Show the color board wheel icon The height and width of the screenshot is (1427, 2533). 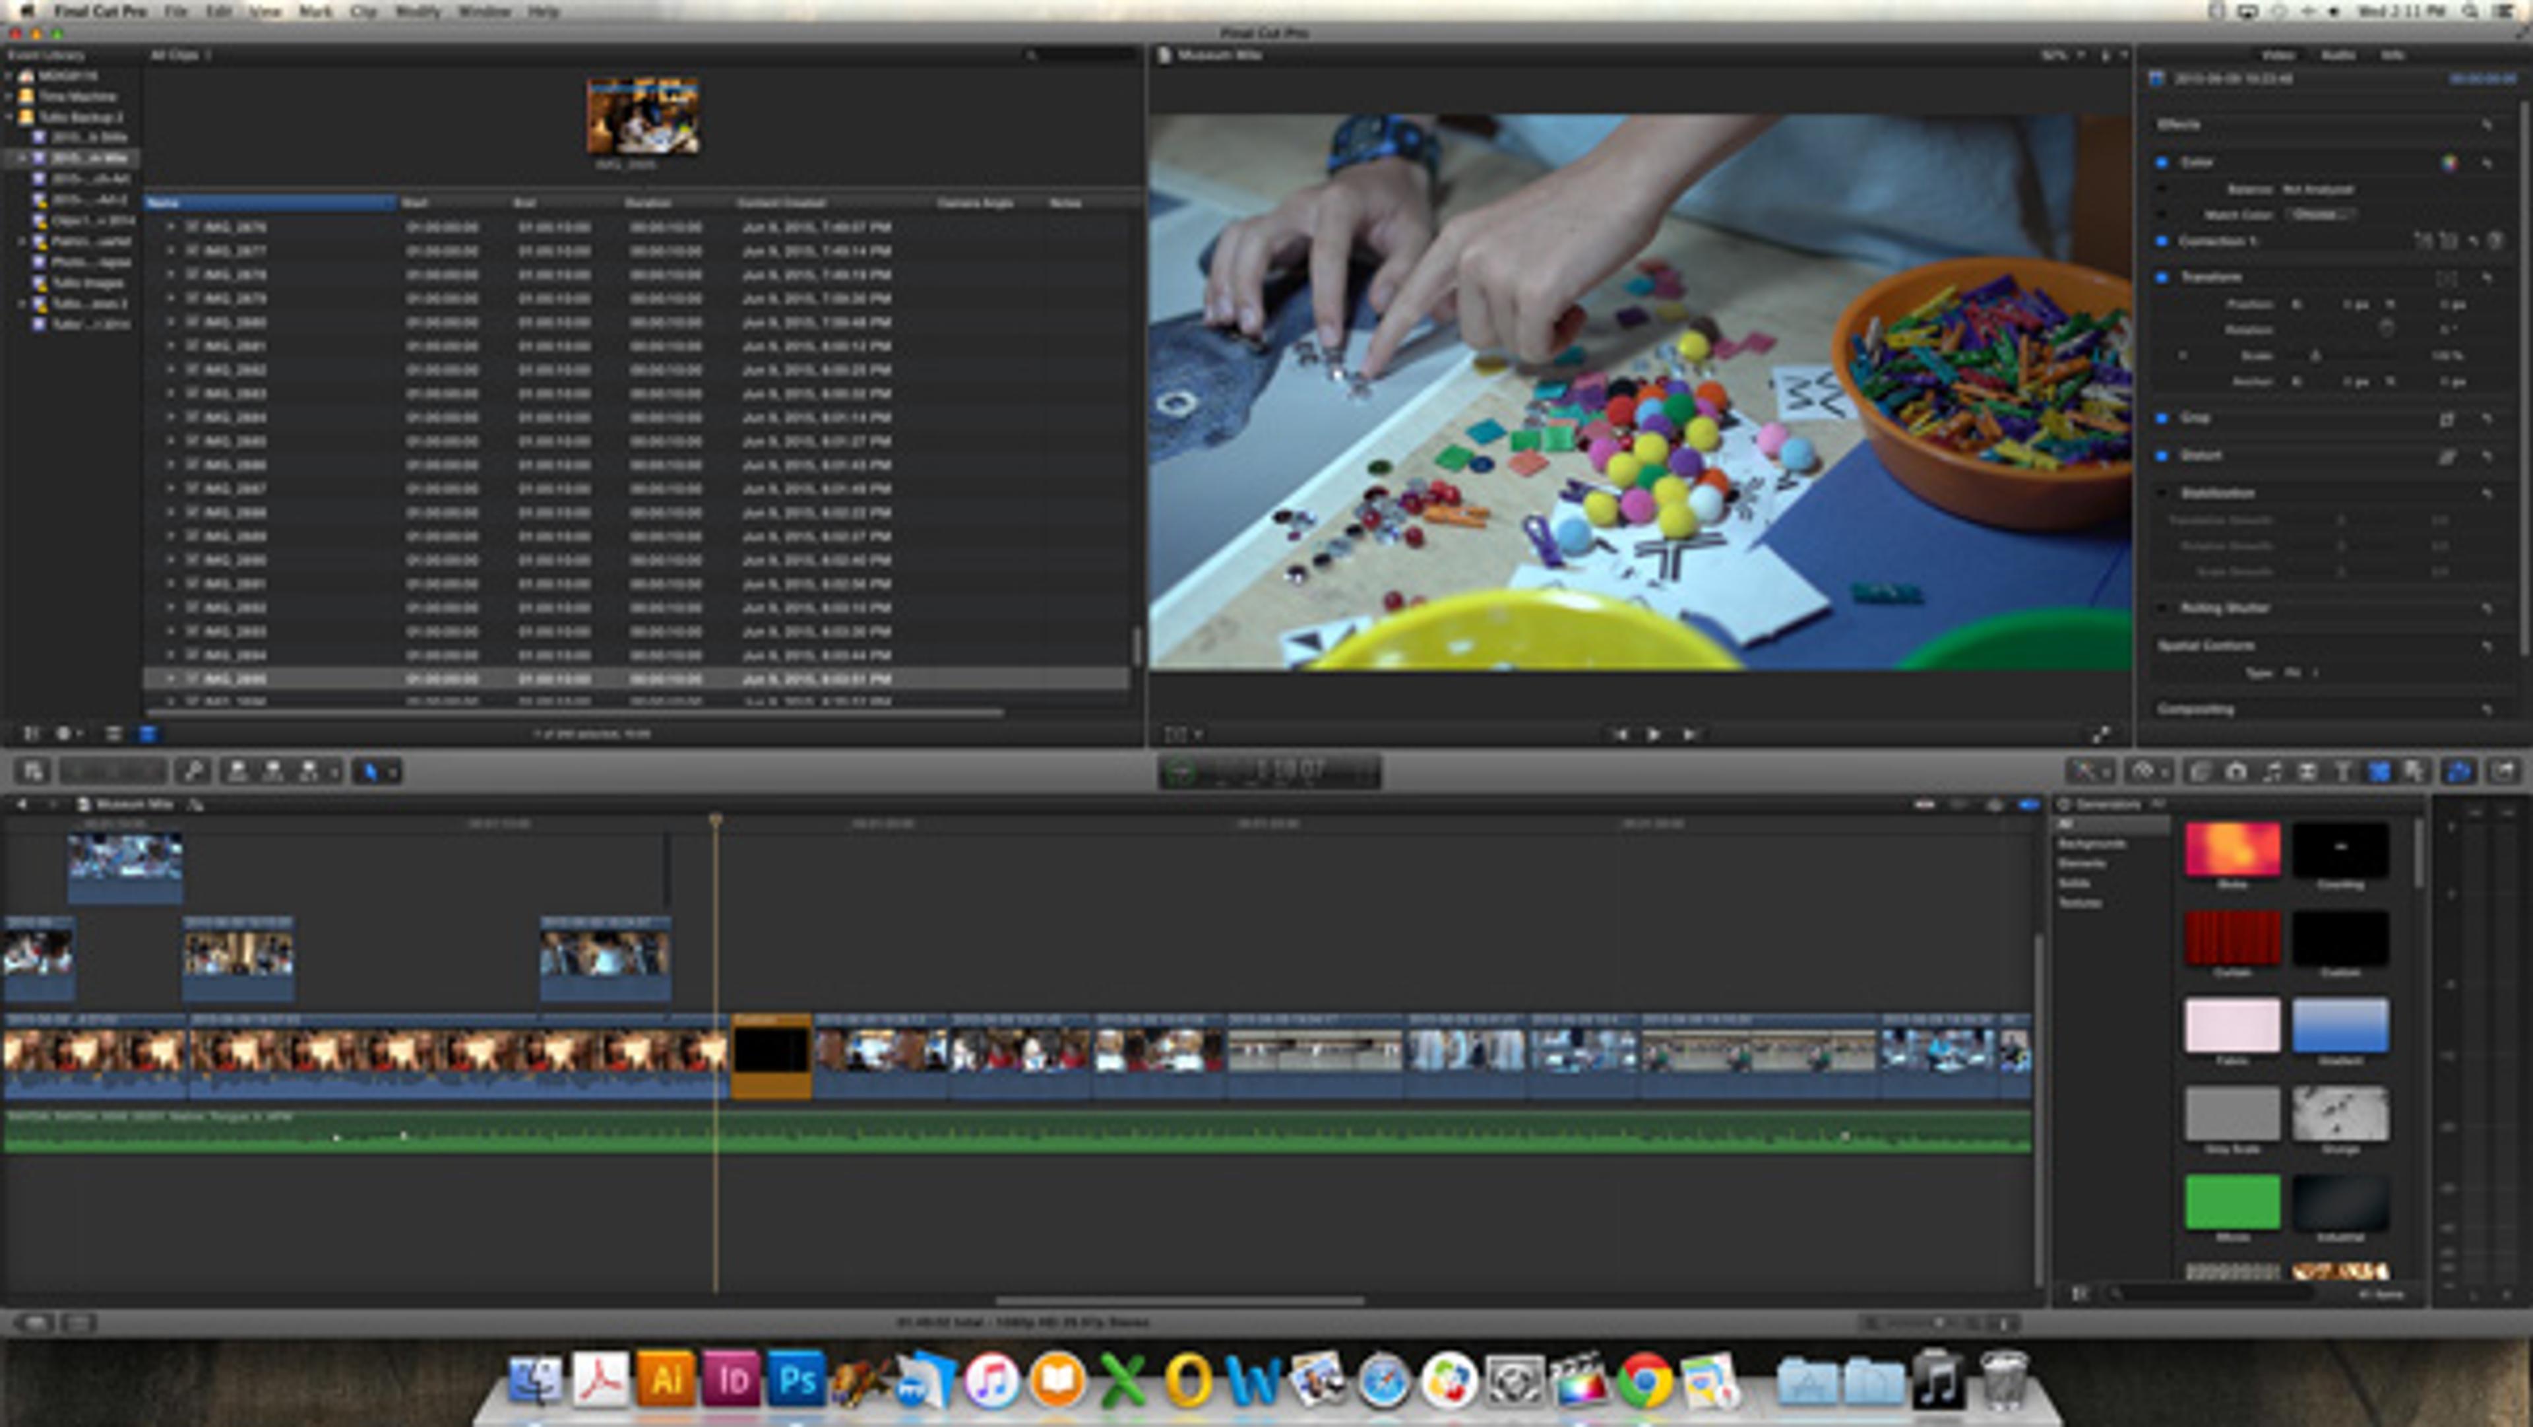pos(2449,163)
